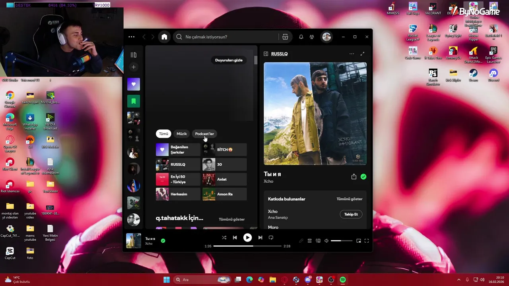This screenshot has width=509, height=286.
Task: Seek in the song progress bar
Action: [x=247, y=246]
